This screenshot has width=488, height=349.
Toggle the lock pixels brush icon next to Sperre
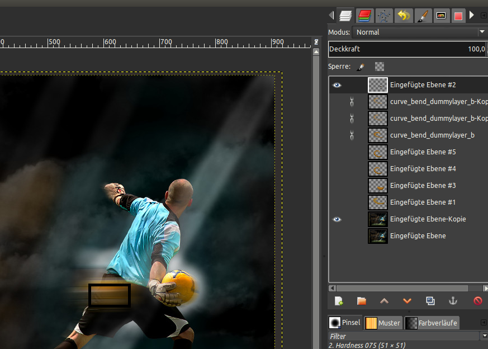click(361, 67)
